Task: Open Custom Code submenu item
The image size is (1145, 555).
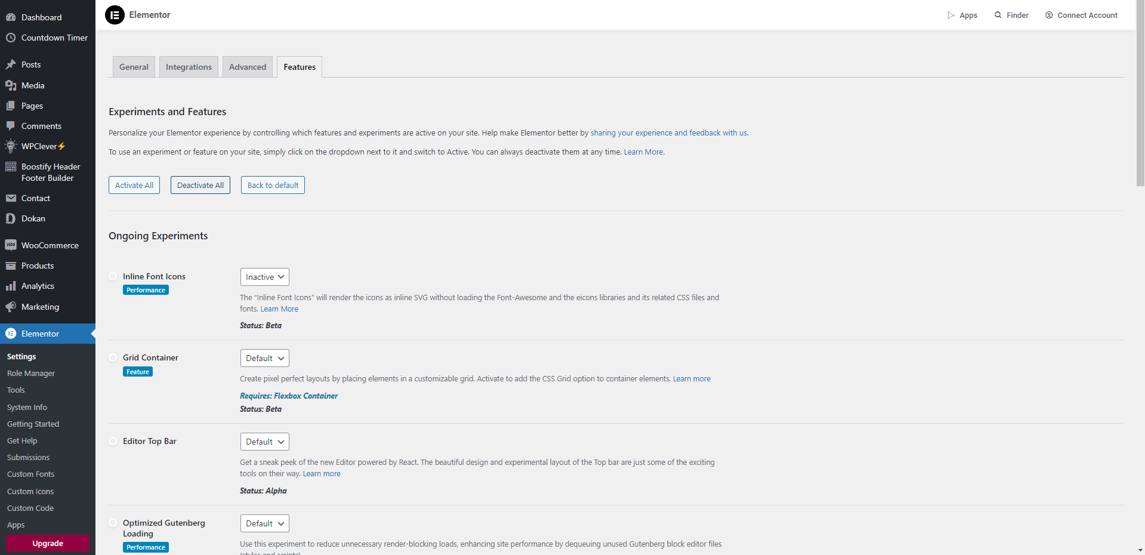Action: click(x=30, y=508)
